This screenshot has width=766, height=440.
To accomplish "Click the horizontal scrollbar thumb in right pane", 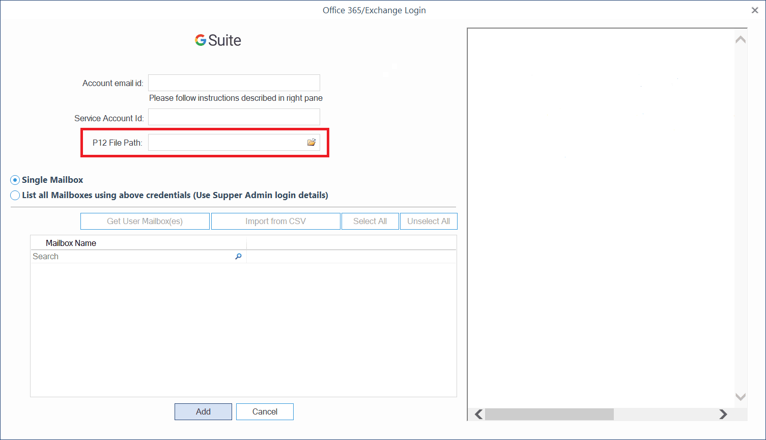I will pos(549,414).
